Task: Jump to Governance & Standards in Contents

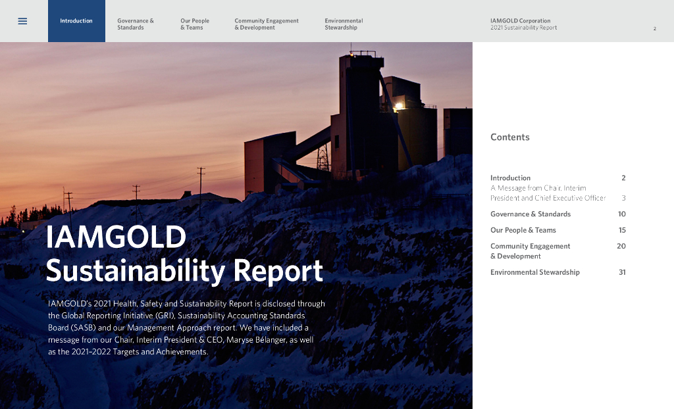Action: (x=531, y=214)
